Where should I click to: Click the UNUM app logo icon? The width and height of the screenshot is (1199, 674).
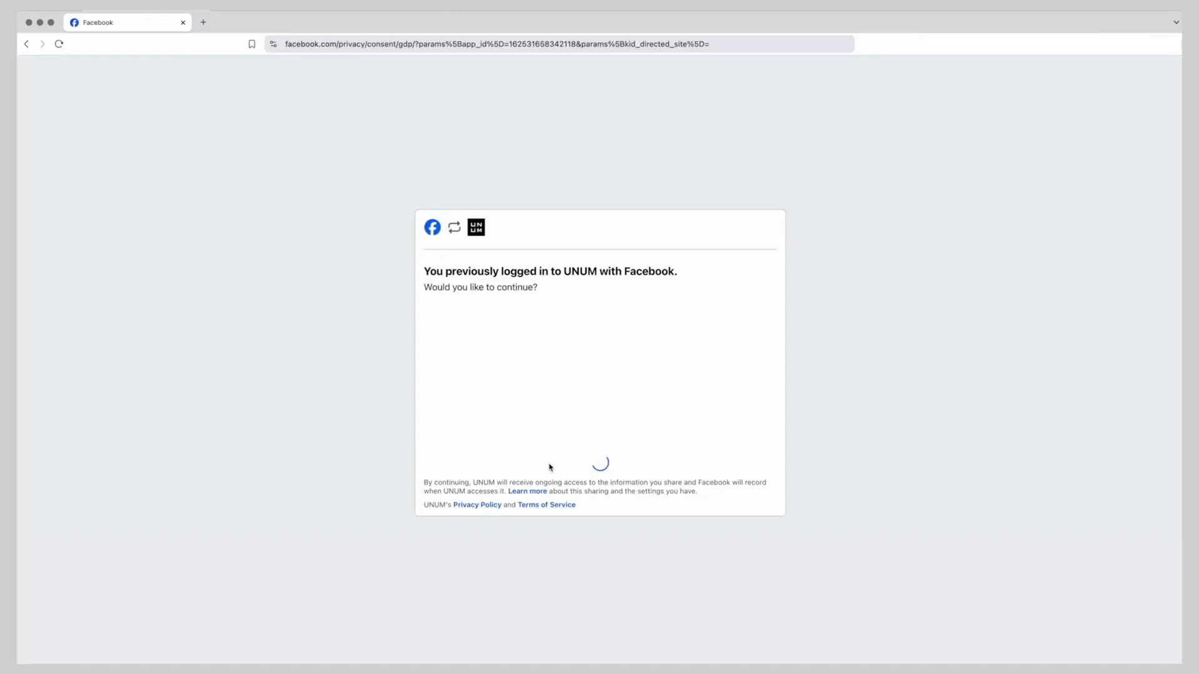476,227
